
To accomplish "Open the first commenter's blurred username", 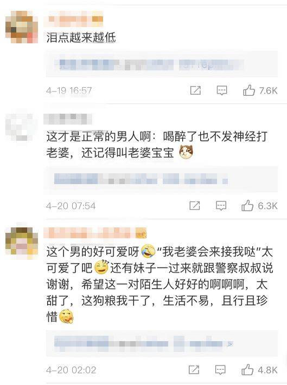I will 73,19.
